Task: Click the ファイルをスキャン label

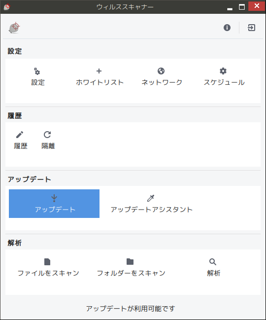Action: click(x=48, y=273)
